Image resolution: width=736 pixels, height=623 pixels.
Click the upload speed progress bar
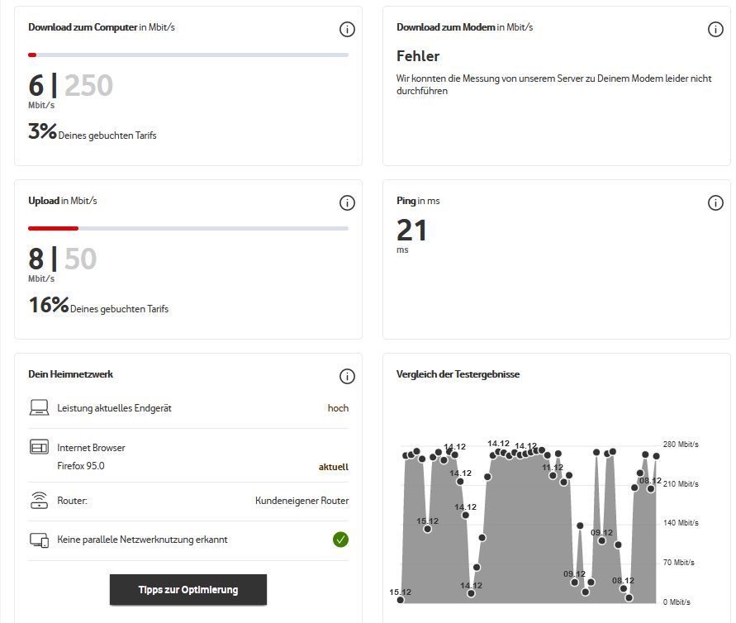188,228
